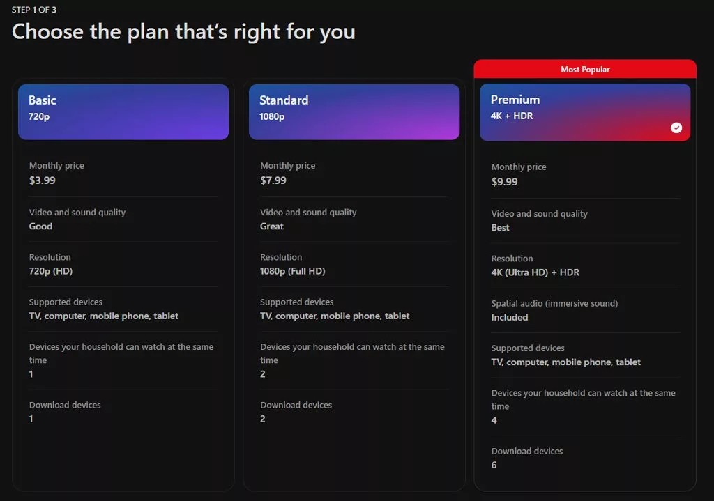Click the Standard plan $7.99 monthly price

pos(273,180)
